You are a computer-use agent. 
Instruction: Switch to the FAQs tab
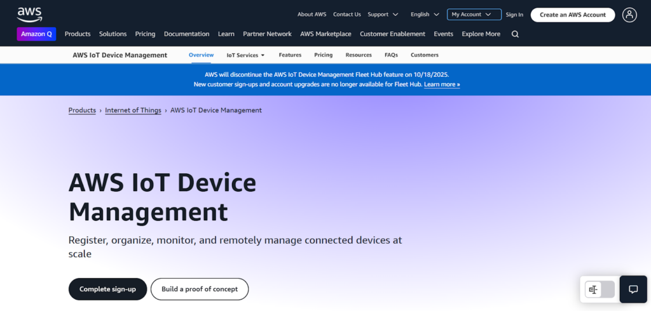(x=391, y=55)
